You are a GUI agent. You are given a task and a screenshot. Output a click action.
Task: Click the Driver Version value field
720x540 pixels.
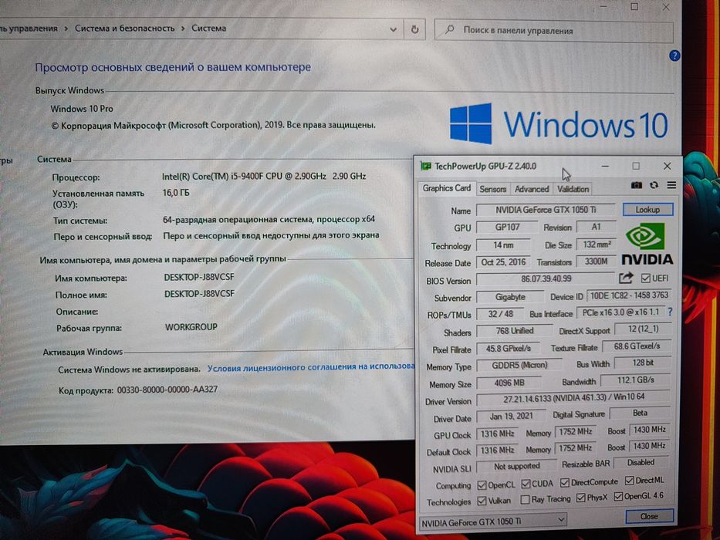[x=573, y=397]
